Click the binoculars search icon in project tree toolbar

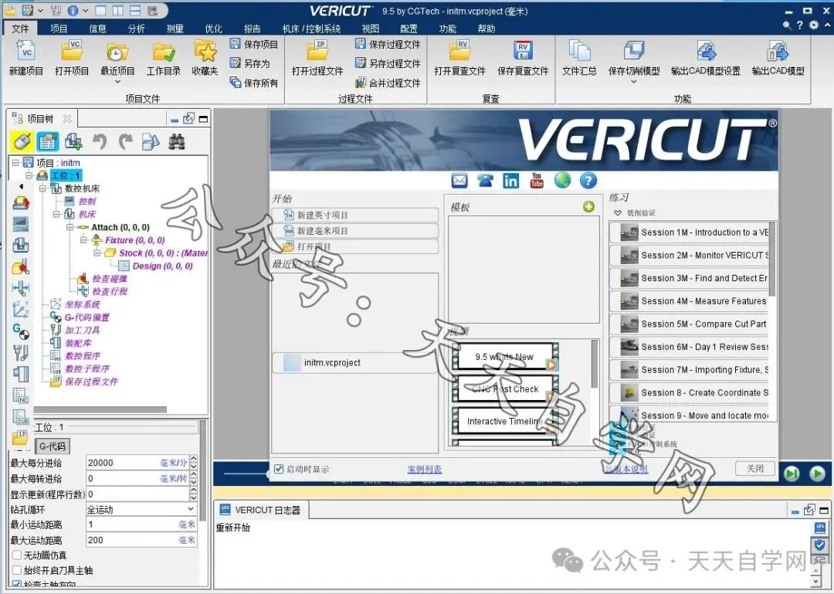click(177, 141)
